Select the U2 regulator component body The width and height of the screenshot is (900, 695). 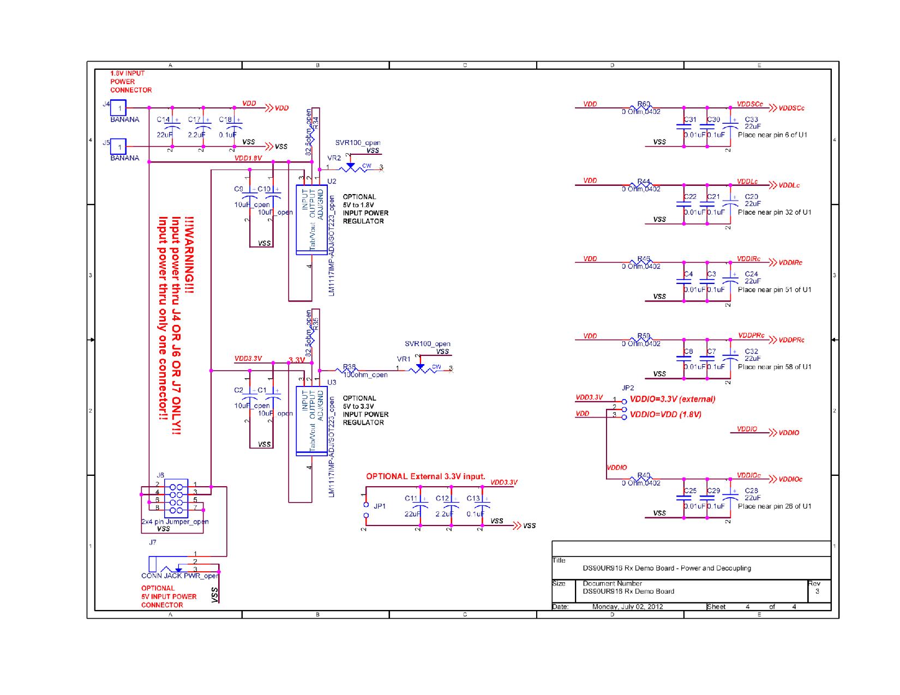point(311,219)
